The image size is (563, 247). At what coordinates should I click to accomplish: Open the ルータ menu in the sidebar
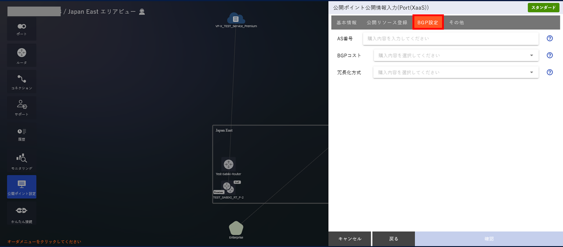coord(22,55)
